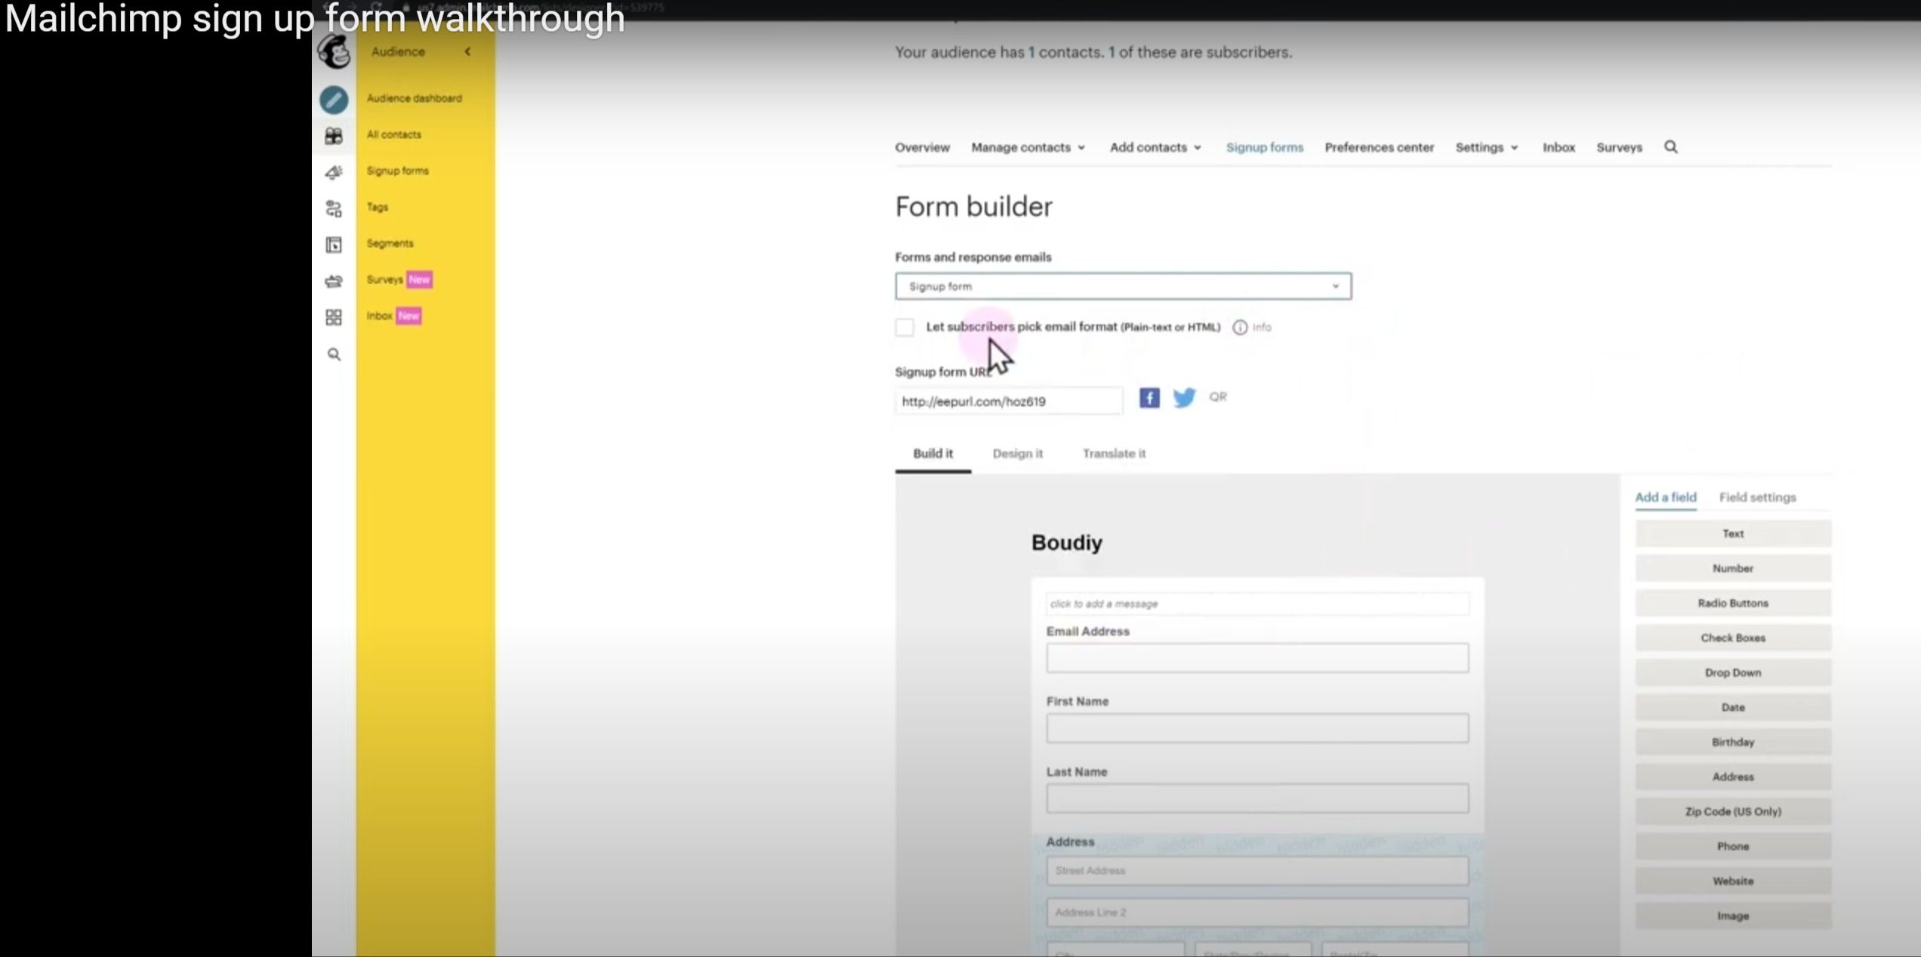
Task: Open the Audience icon in left rail
Action: click(334, 136)
